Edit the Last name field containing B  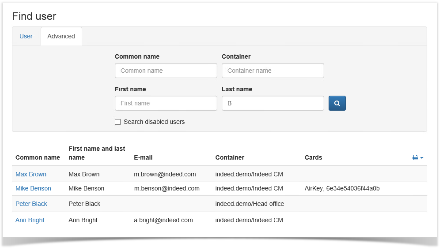[273, 103]
